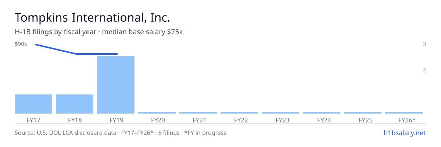Click the FY26* bar stub
The width and height of the screenshot is (441, 147).
404,113
